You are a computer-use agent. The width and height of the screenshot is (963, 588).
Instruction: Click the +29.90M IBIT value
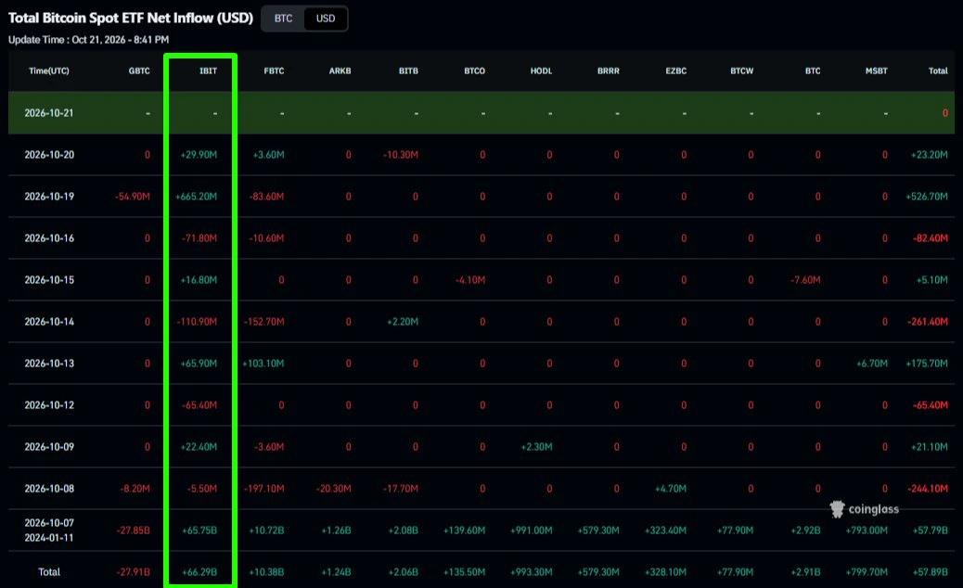pyautogui.click(x=199, y=155)
